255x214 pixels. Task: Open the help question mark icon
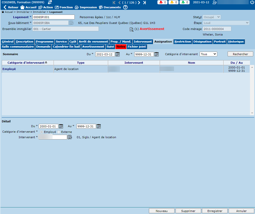pyautogui.click(x=125, y=7)
